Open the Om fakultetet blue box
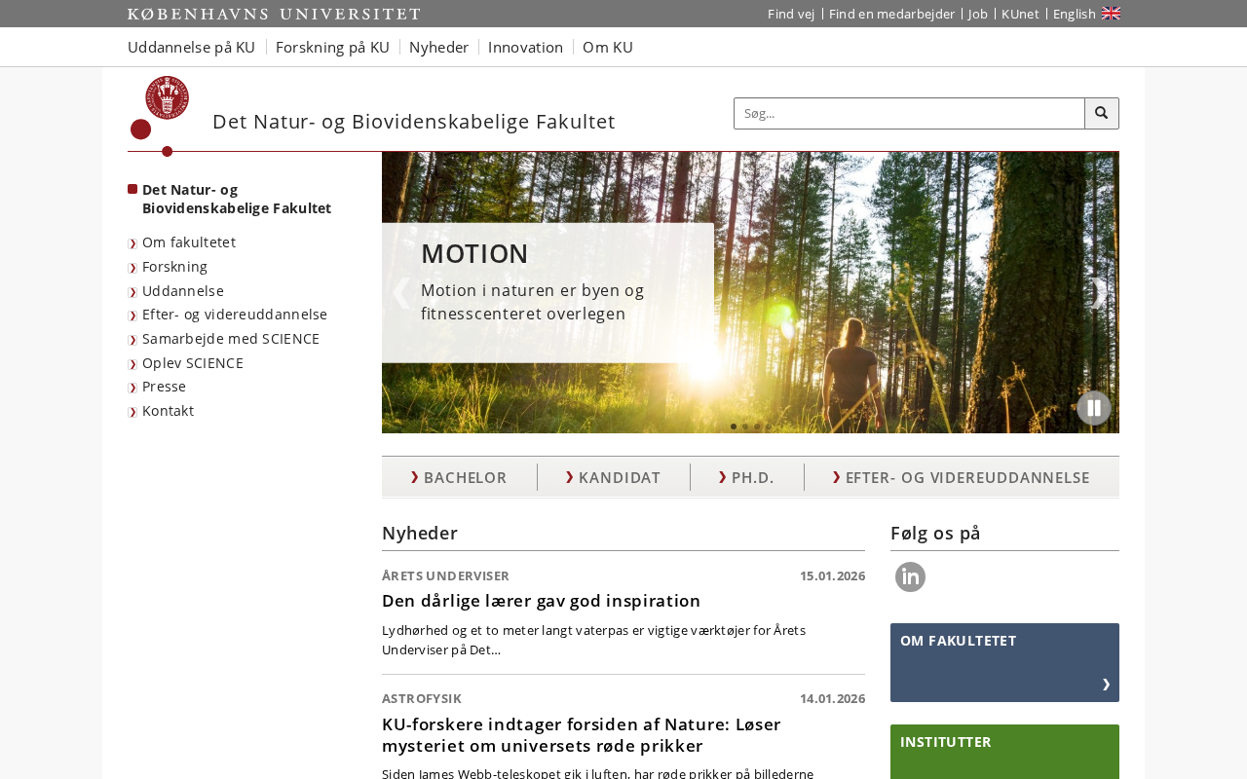Viewport: 1247px width, 779px height. pos(1004,662)
